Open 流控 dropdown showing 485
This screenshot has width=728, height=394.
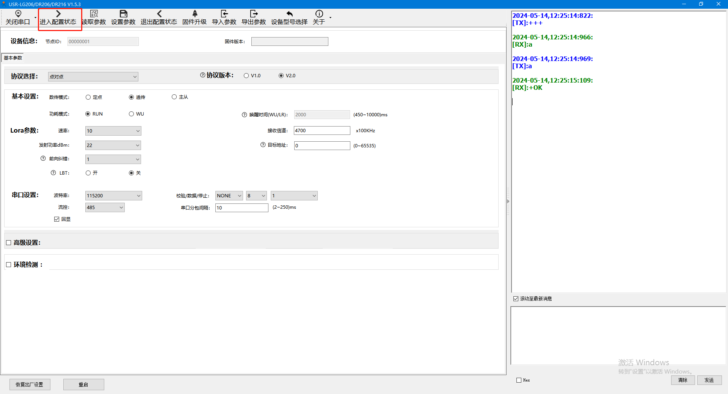pos(105,208)
